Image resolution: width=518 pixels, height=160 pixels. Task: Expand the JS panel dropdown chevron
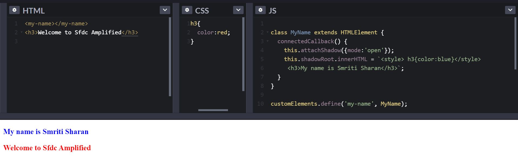pyautogui.click(x=510, y=10)
